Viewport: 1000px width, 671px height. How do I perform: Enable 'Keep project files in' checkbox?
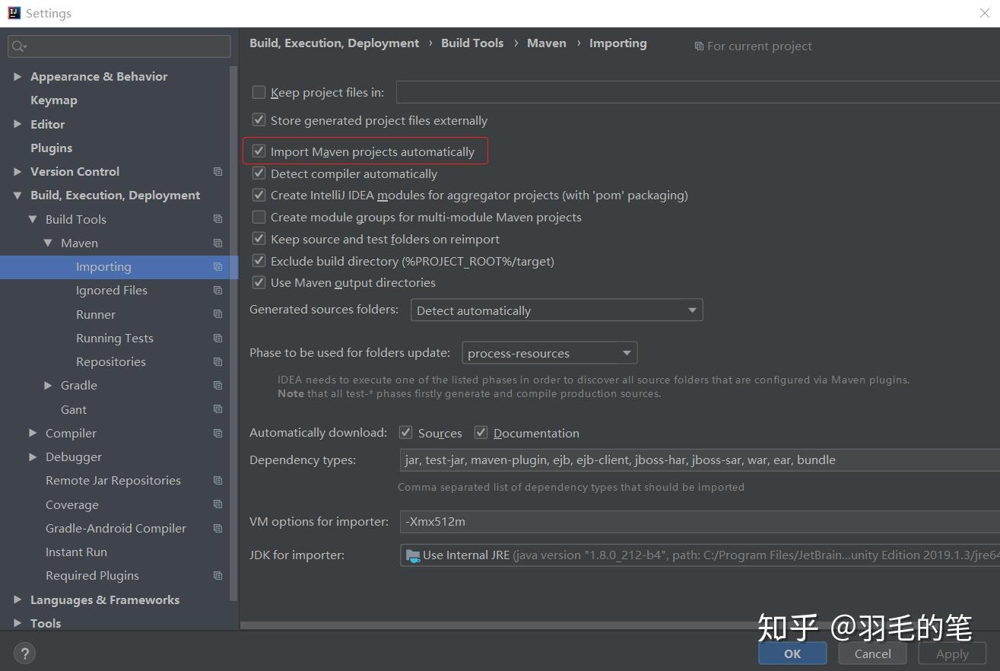pyautogui.click(x=259, y=93)
